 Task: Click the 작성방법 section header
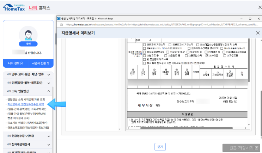[187, 115]
